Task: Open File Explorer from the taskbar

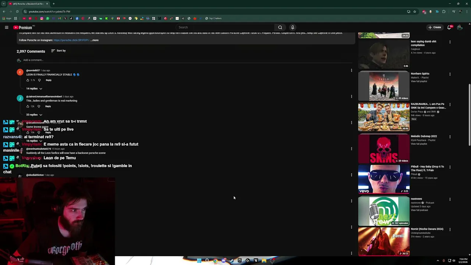Action: [264, 261]
